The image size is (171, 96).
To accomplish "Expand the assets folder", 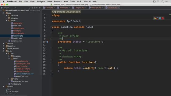I will pyautogui.click(x=4, y=43).
